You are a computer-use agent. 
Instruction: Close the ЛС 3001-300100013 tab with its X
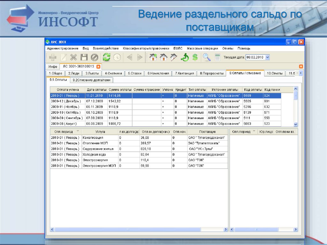click(x=98, y=66)
